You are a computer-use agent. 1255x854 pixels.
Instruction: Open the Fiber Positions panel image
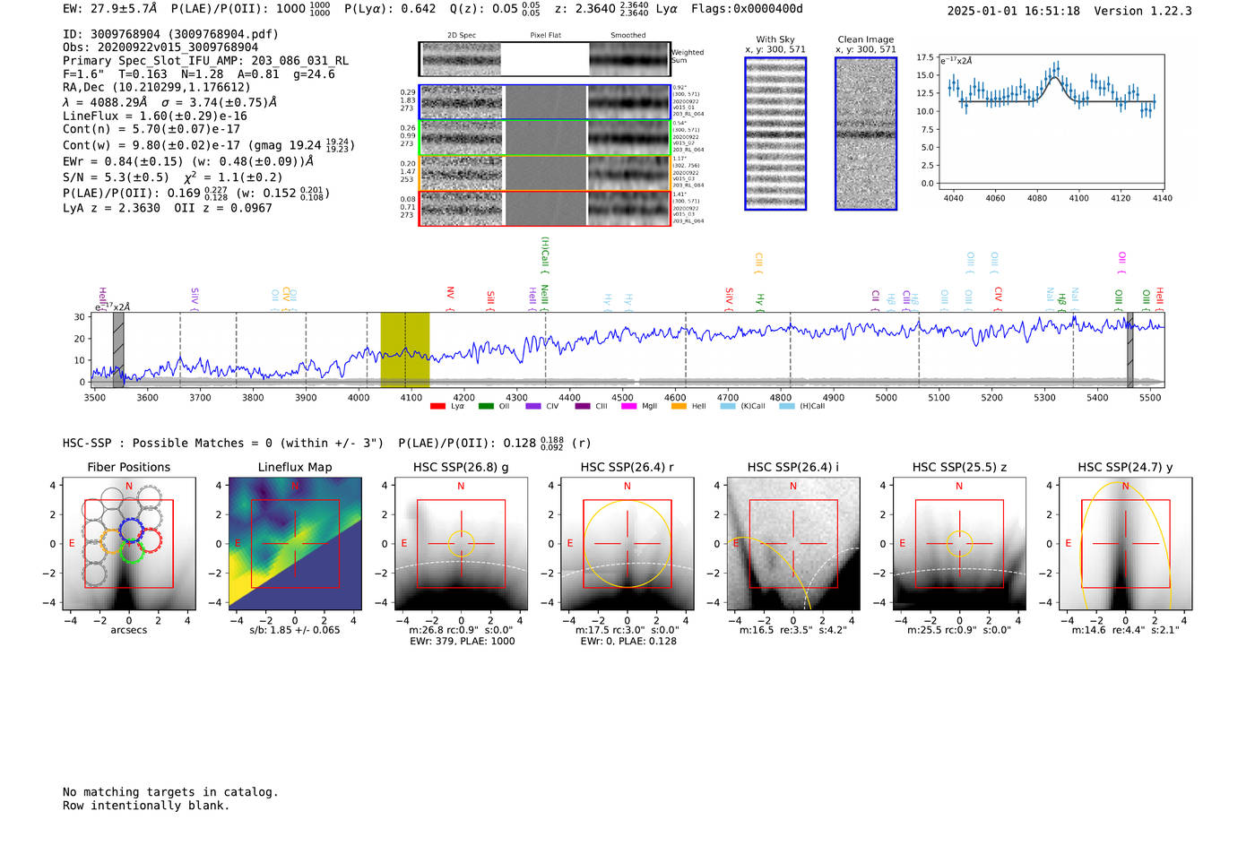coord(129,544)
